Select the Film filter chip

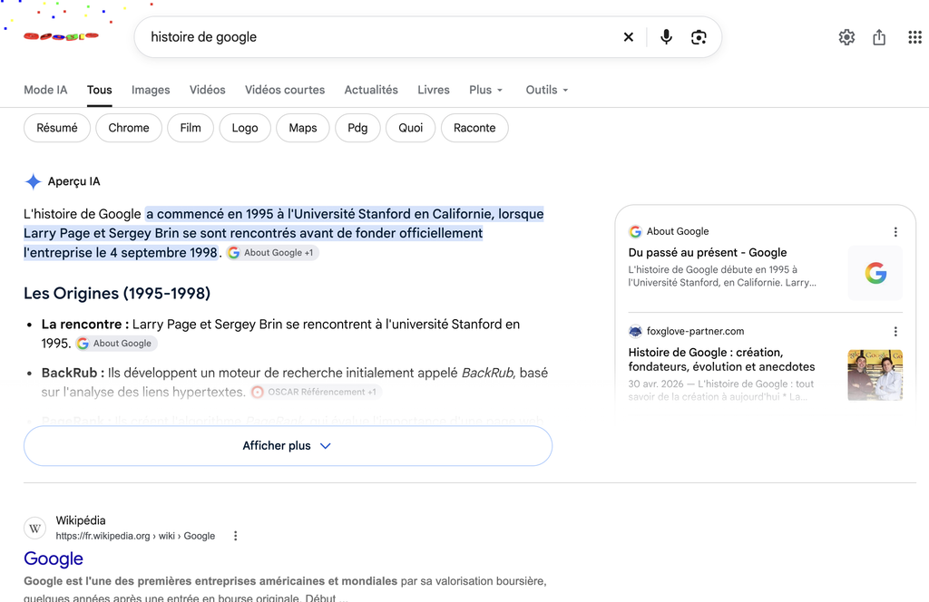click(191, 128)
